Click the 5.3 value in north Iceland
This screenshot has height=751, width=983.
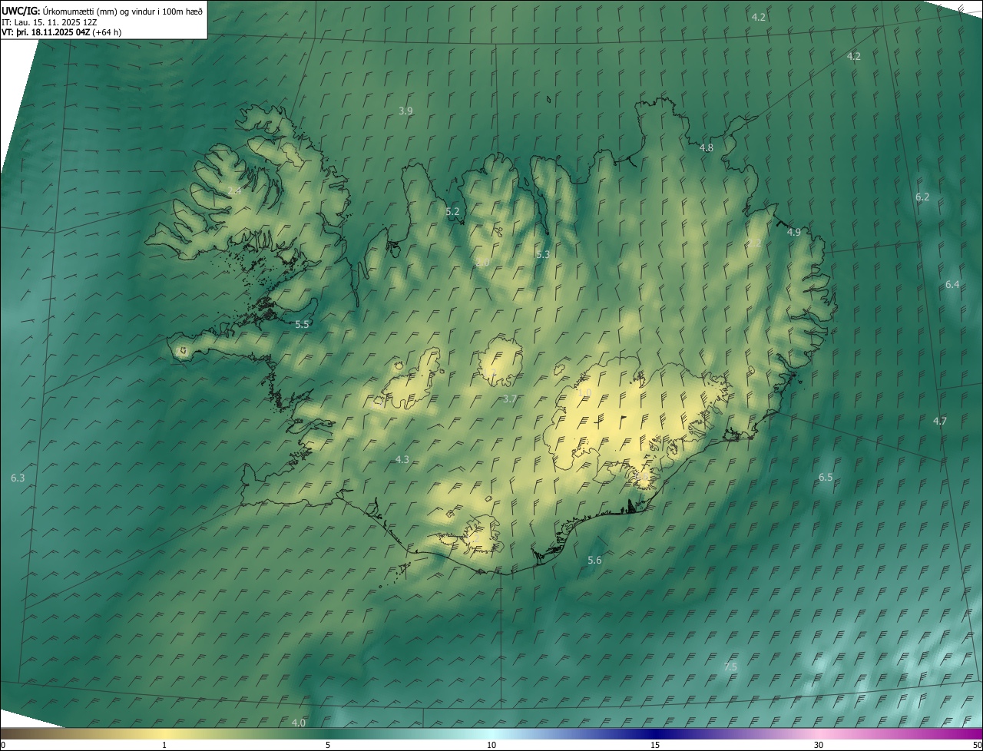543,254
